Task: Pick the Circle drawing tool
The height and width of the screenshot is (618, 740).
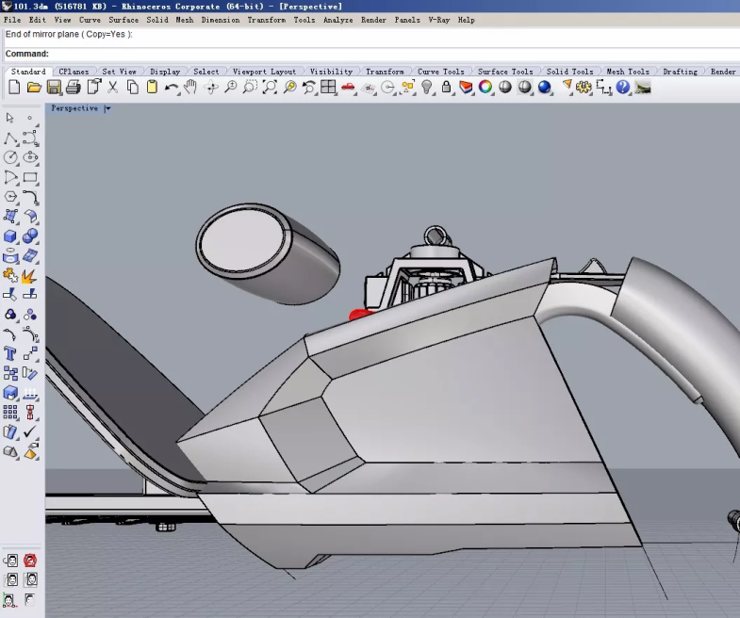Action: pyautogui.click(x=10, y=157)
